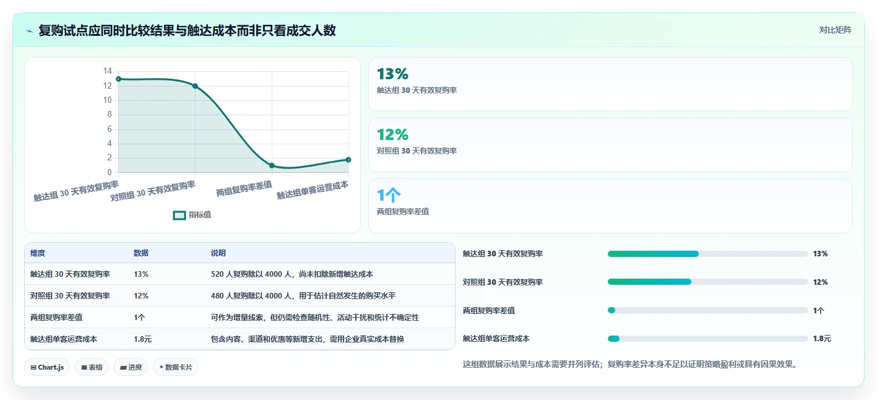Screen dimensions: 877x400
Task: Click the icon in the Chart.js chip
Action: [x=33, y=368]
